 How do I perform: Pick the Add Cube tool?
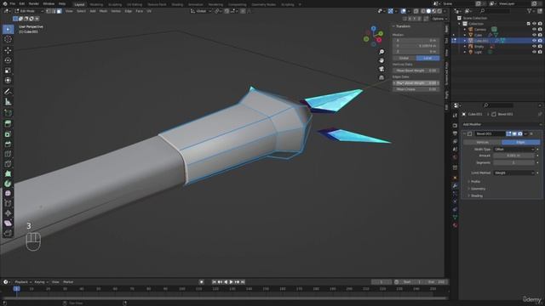8,113
